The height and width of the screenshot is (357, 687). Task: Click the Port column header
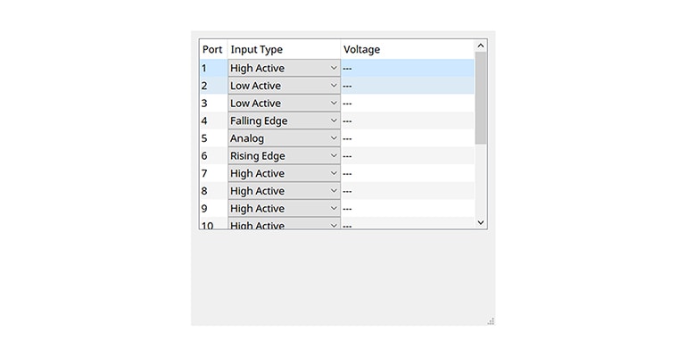212,50
